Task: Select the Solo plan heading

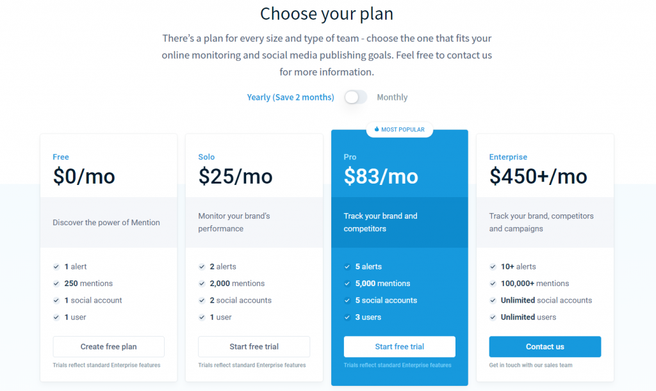Action: pyautogui.click(x=206, y=157)
